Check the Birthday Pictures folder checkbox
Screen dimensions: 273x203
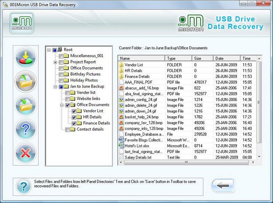coord(61,74)
